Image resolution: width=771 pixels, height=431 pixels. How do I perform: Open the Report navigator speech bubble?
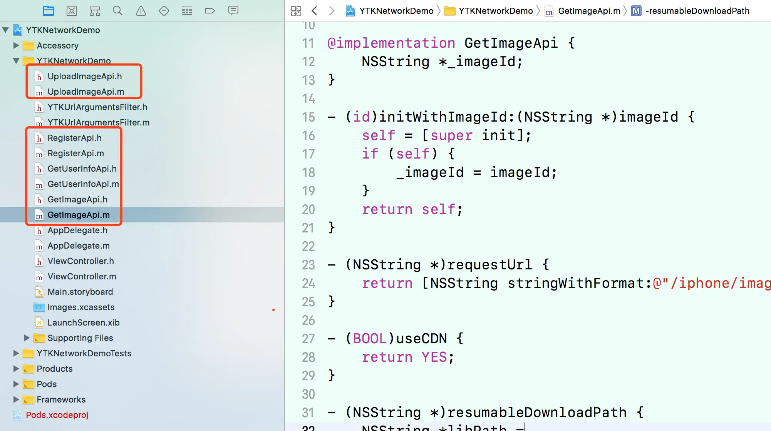click(x=233, y=11)
